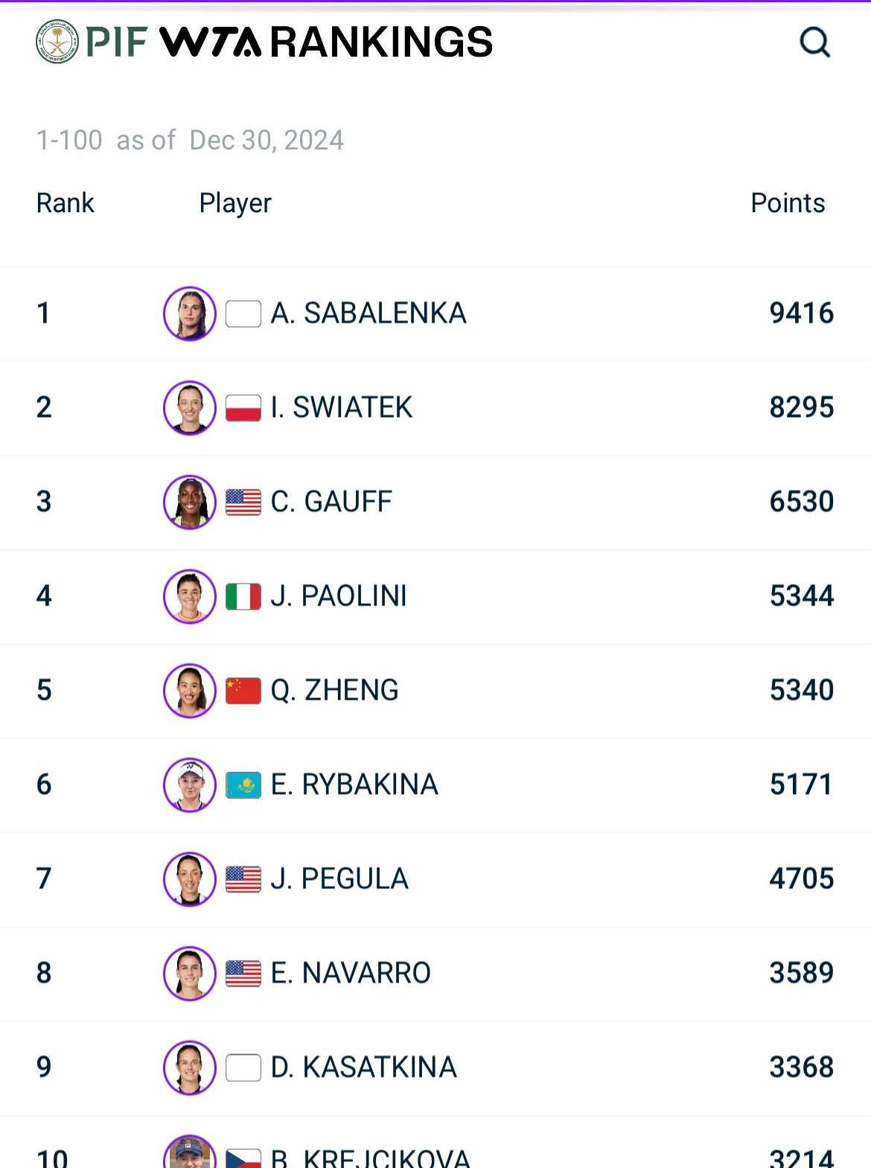
Task: Click the China flag beside Zheng
Action: coord(243,691)
